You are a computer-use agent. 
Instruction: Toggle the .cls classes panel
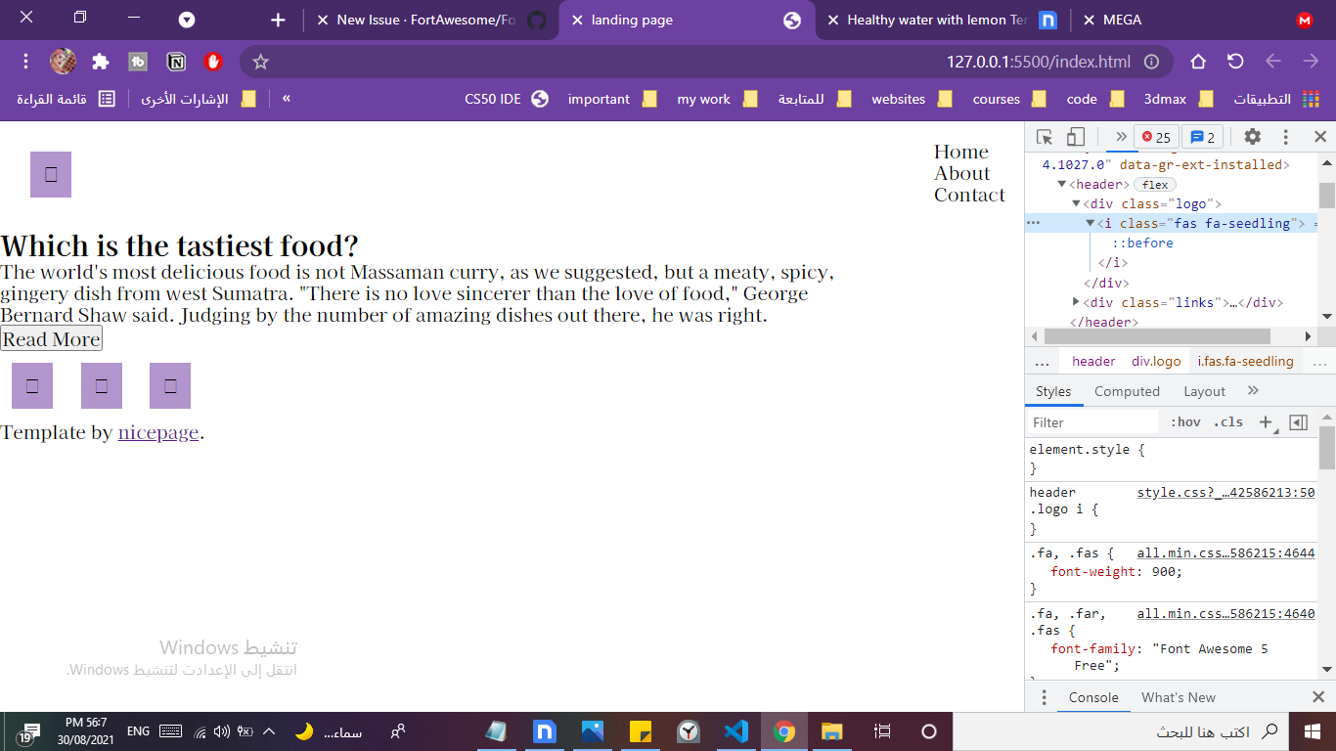pos(1228,422)
